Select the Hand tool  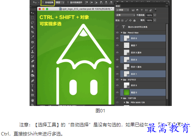click(x=33, y=100)
